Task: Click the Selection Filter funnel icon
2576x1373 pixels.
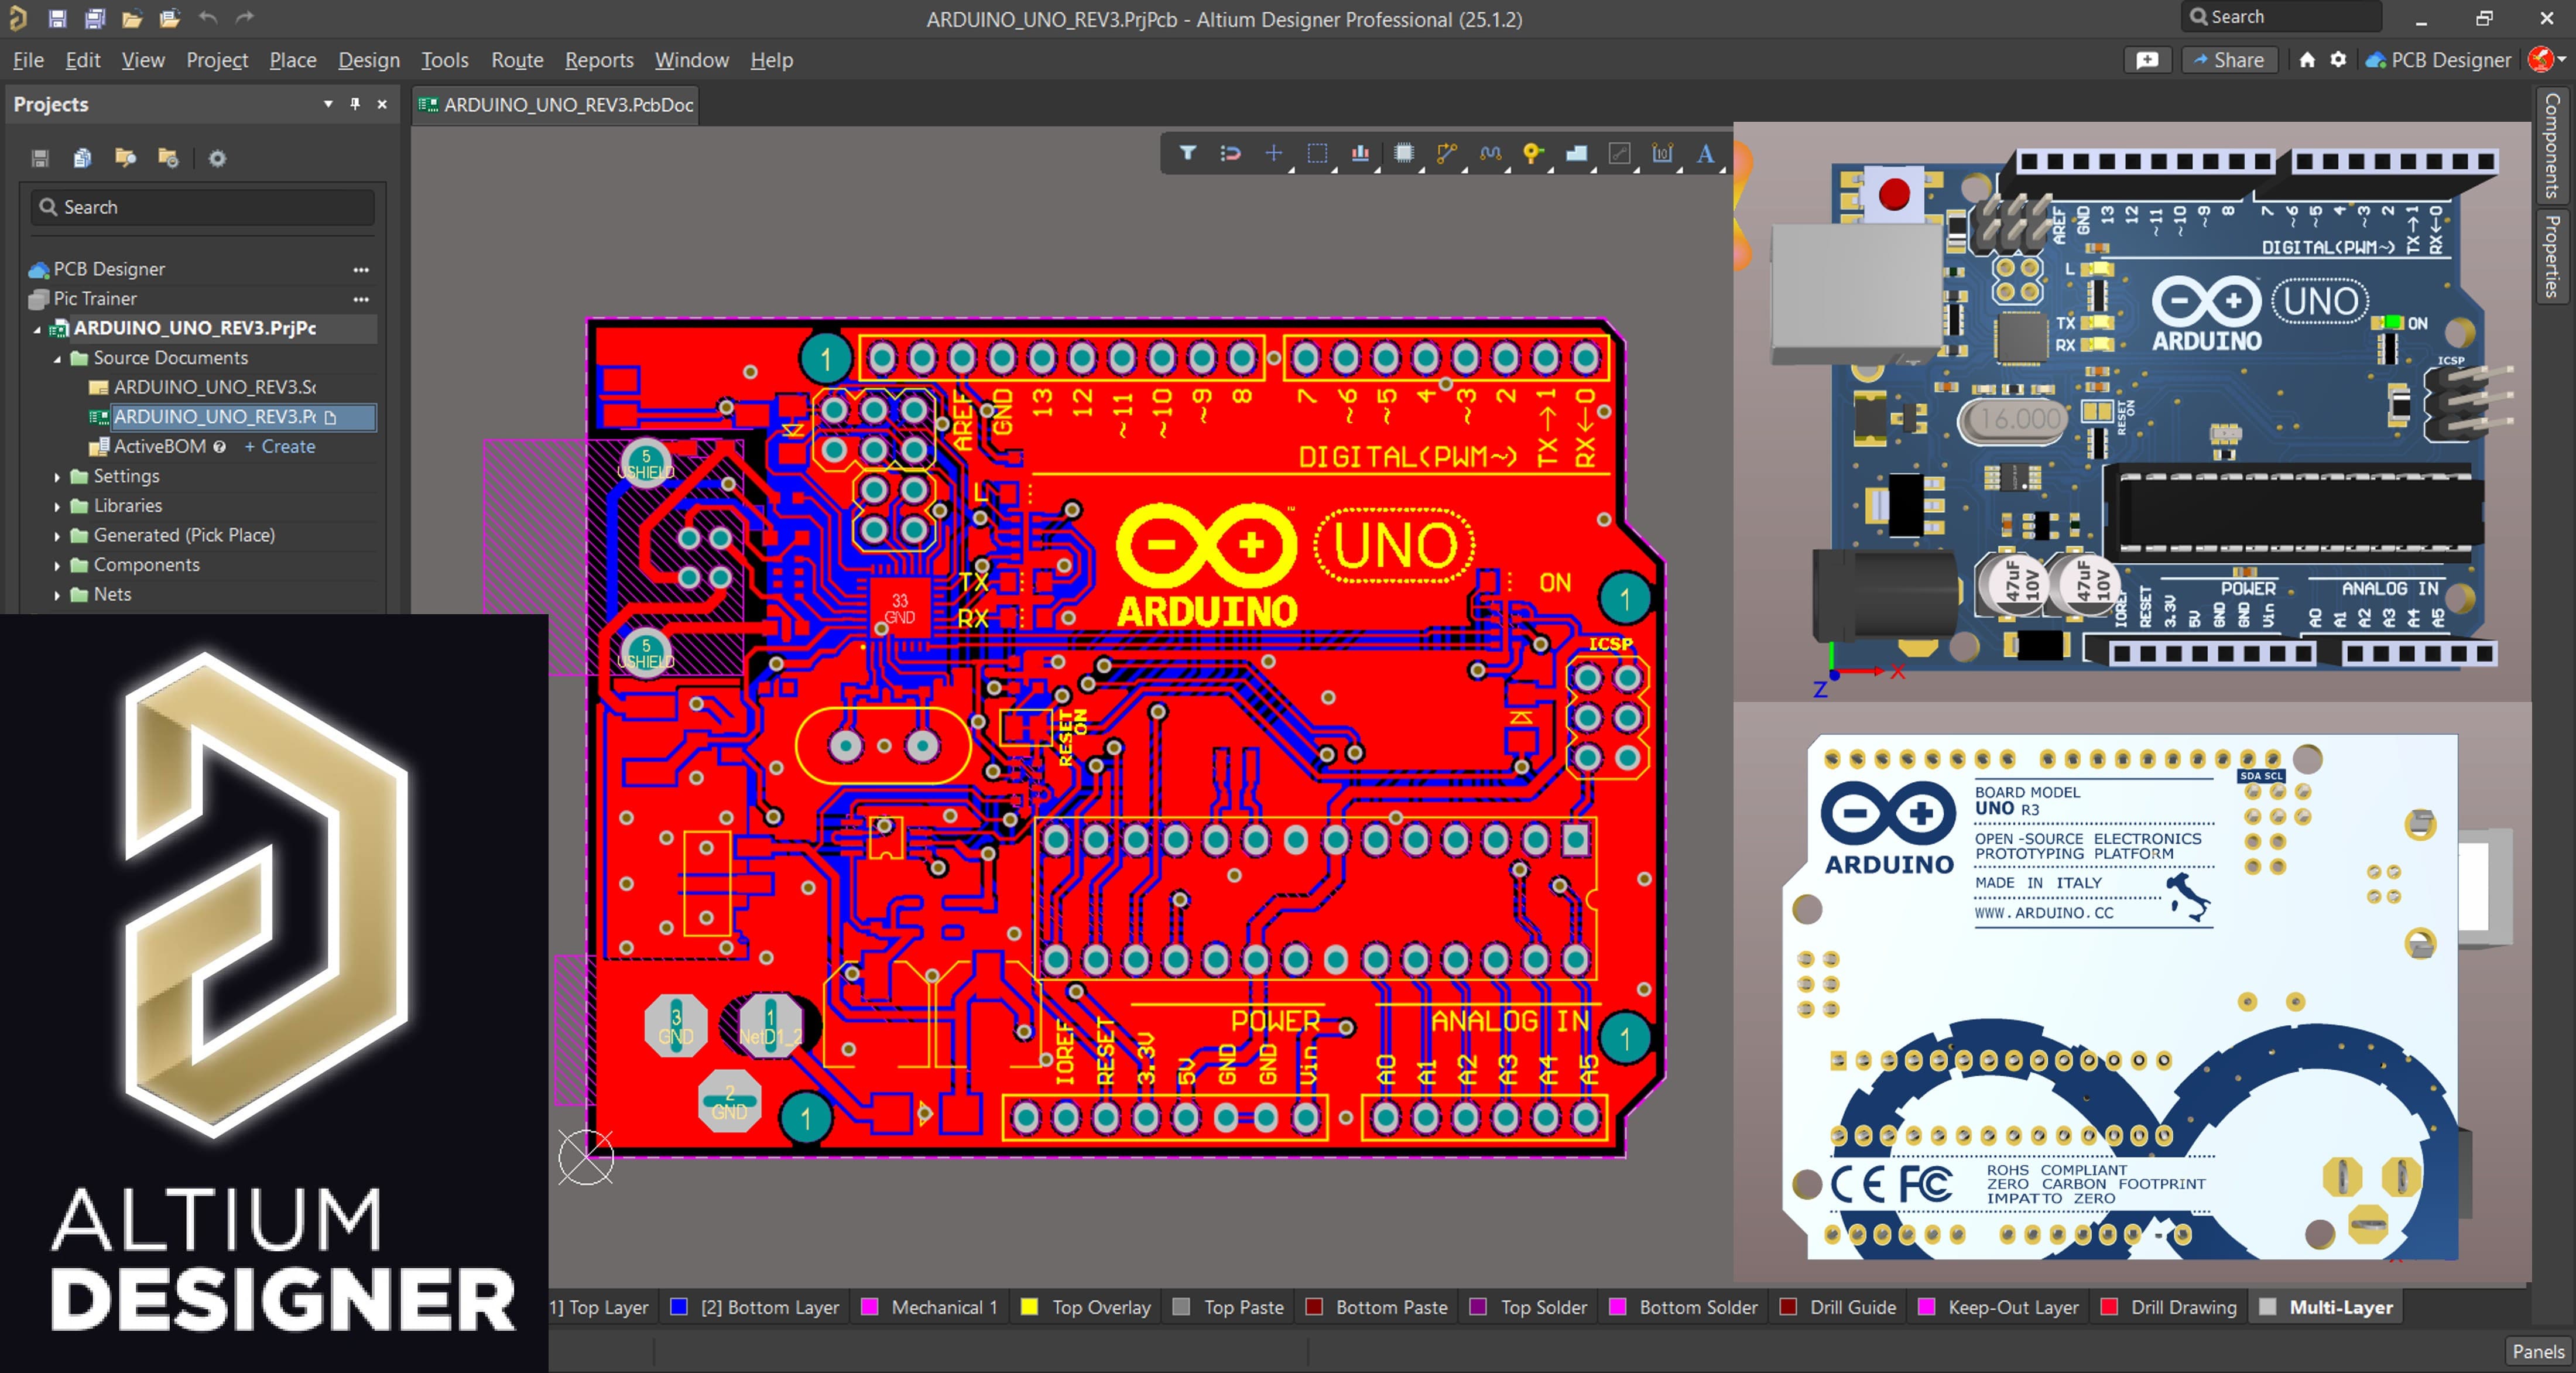Action: (1187, 153)
